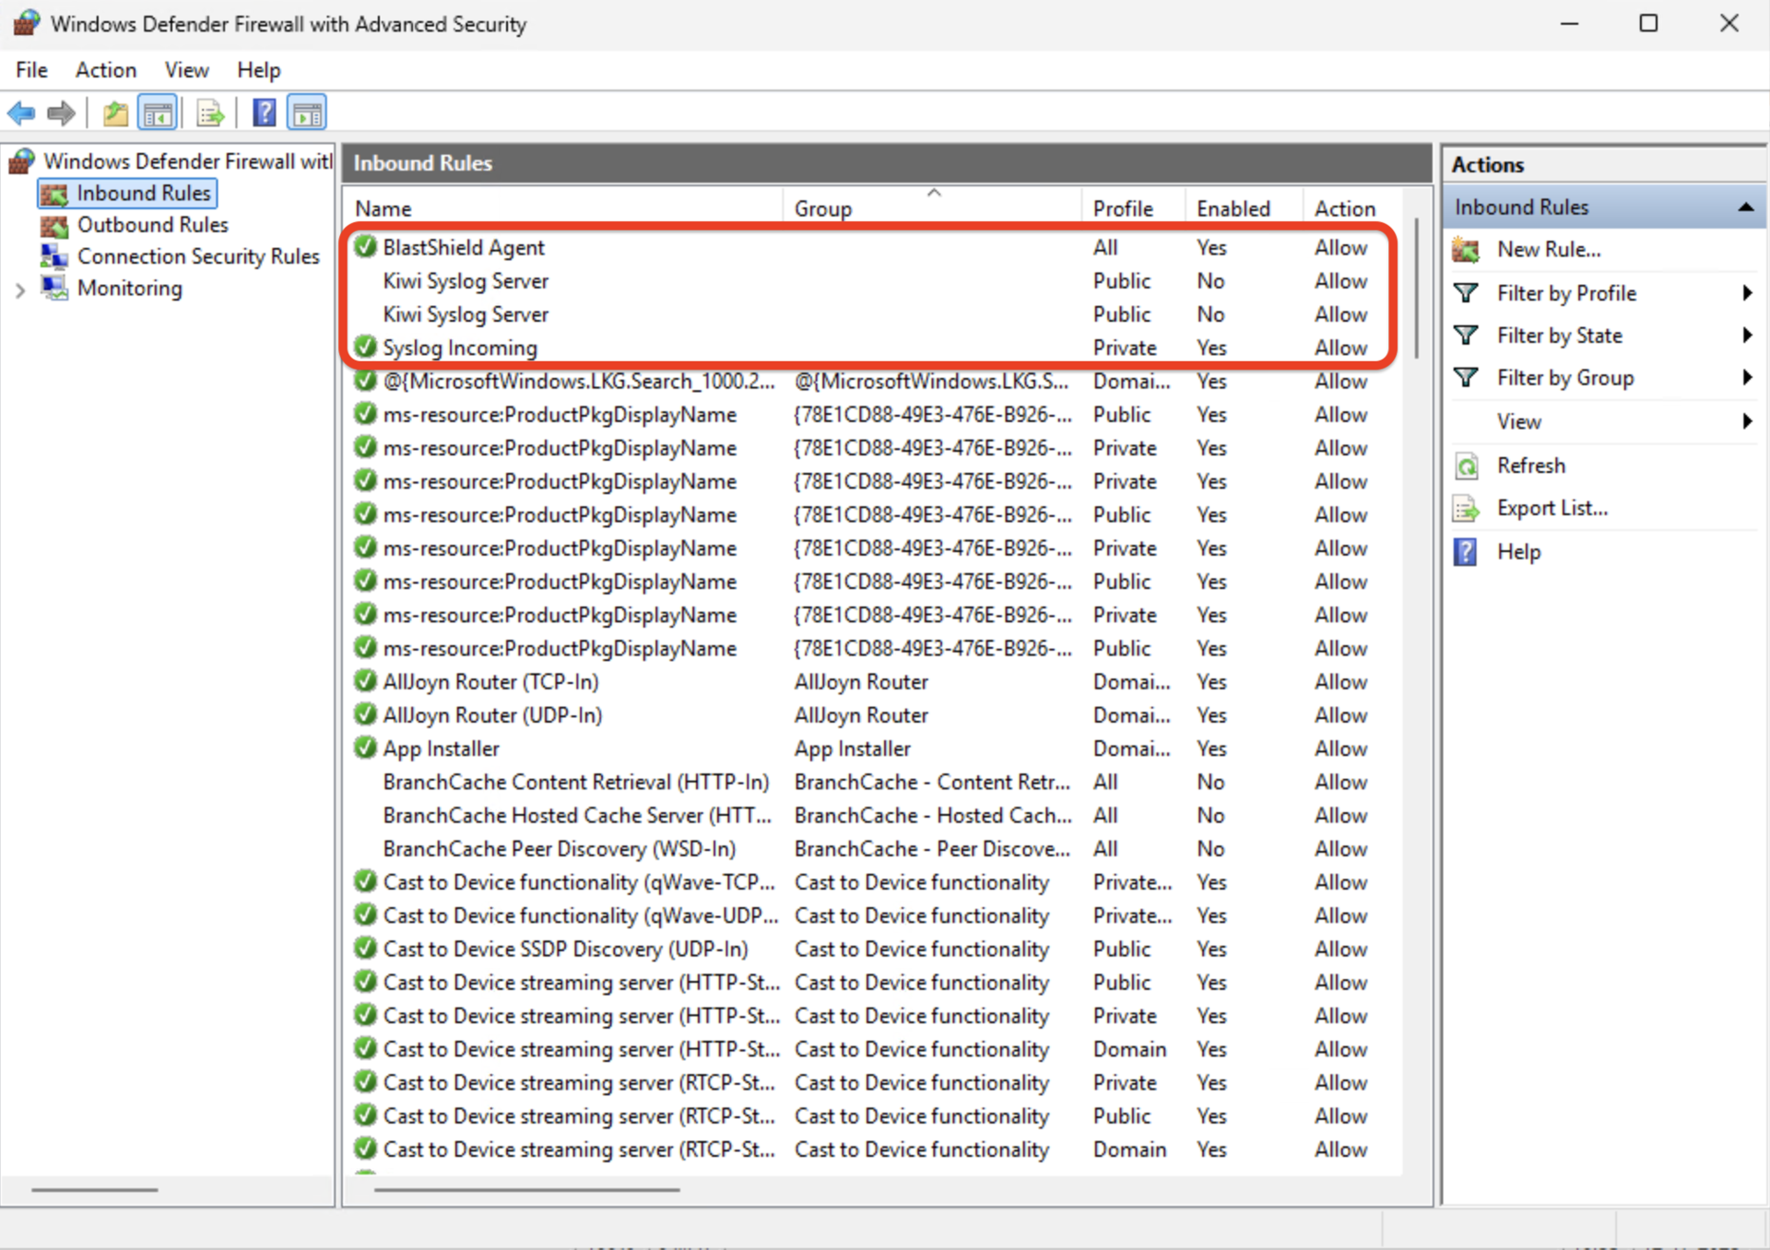Sort by the Group column header
The height and width of the screenshot is (1250, 1770).
pos(932,208)
